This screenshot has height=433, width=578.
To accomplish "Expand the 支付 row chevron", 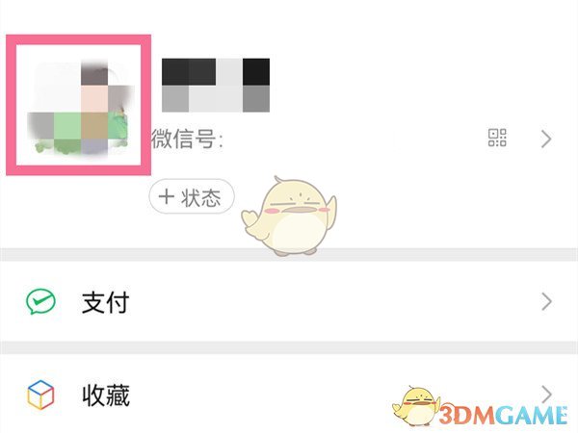I will pos(546,302).
